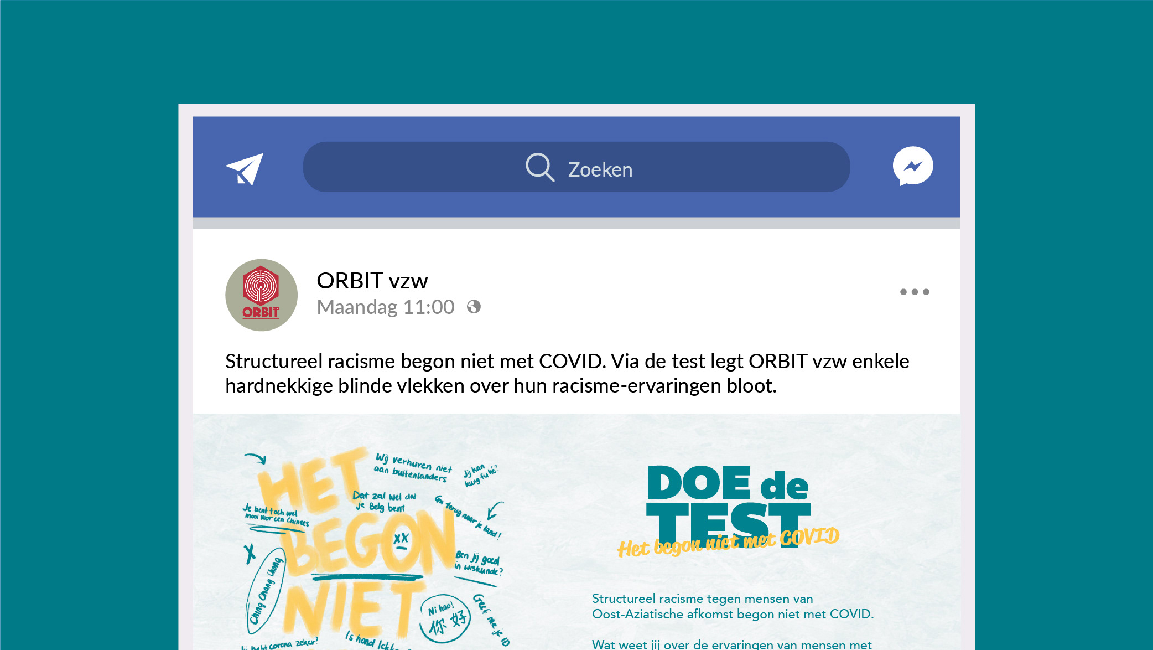The height and width of the screenshot is (650, 1153).
Task: Click the globe public visibility icon
Action: [474, 307]
